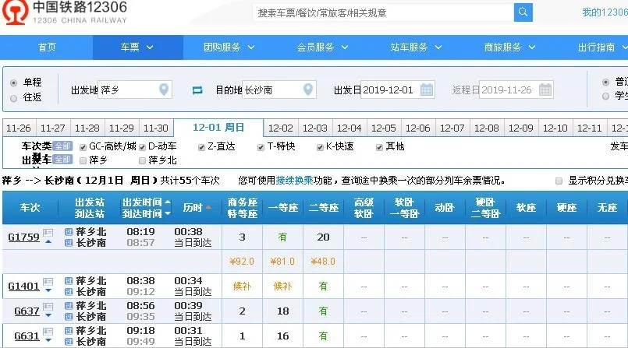Open the departure date calendar icon

click(x=427, y=90)
